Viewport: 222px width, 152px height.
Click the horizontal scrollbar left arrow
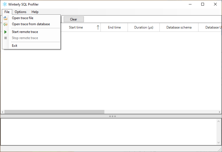[2, 112]
